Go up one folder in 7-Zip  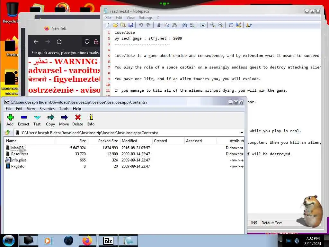point(8,133)
